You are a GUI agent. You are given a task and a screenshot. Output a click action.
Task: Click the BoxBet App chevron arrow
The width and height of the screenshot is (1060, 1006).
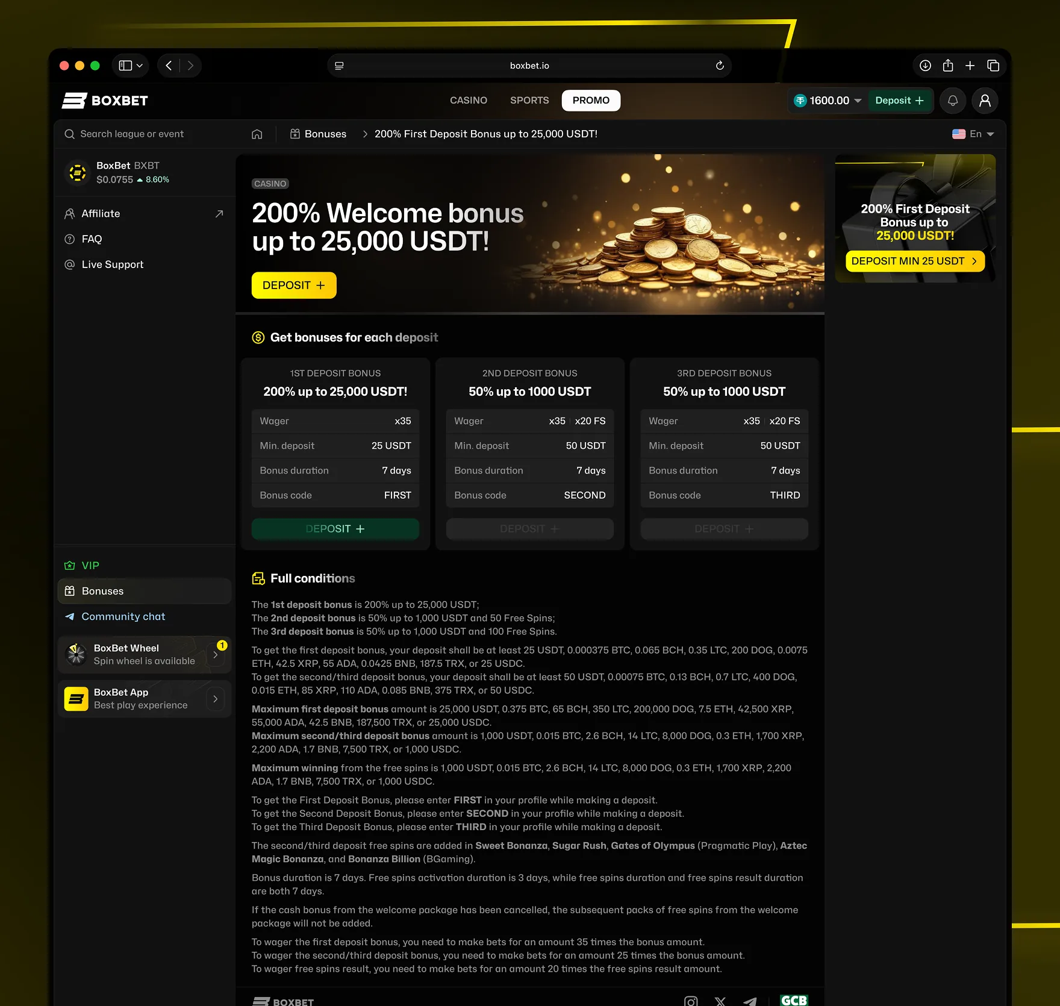click(x=216, y=699)
